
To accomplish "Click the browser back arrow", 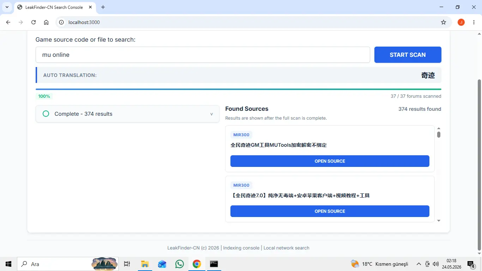I will [x=8, y=22].
